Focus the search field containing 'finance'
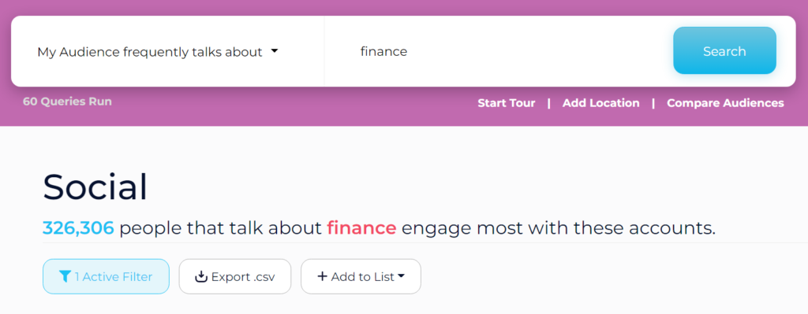808x314 pixels. pos(499,51)
